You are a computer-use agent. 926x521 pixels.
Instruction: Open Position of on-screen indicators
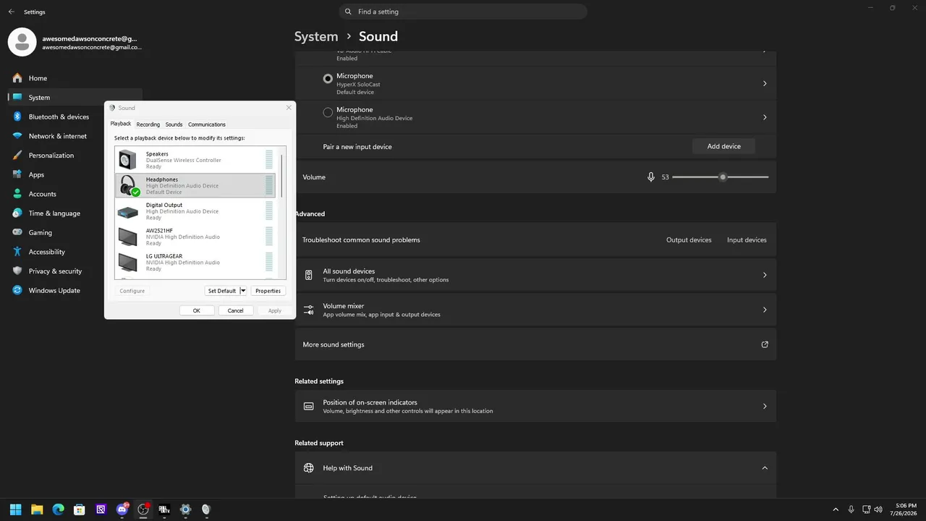point(535,407)
